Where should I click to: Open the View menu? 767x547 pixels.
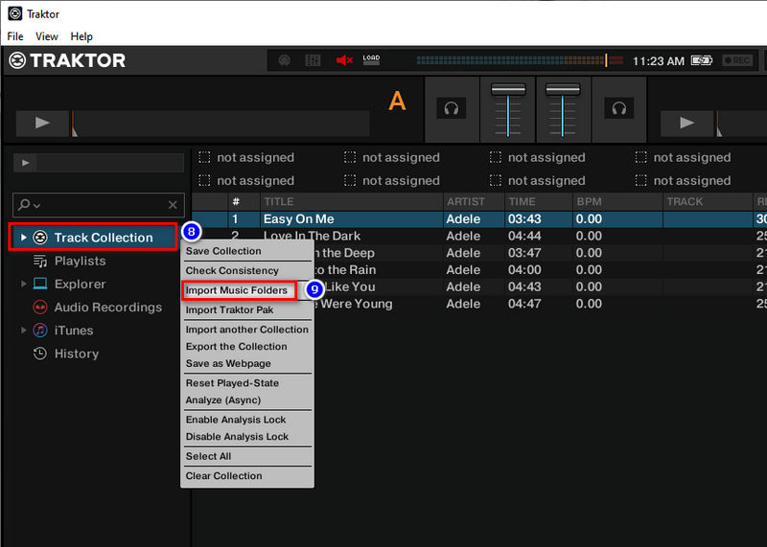click(46, 36)
